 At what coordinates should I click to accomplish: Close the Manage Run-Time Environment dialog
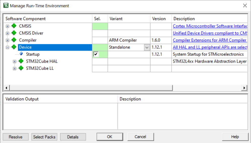click(x=245, y=5)
